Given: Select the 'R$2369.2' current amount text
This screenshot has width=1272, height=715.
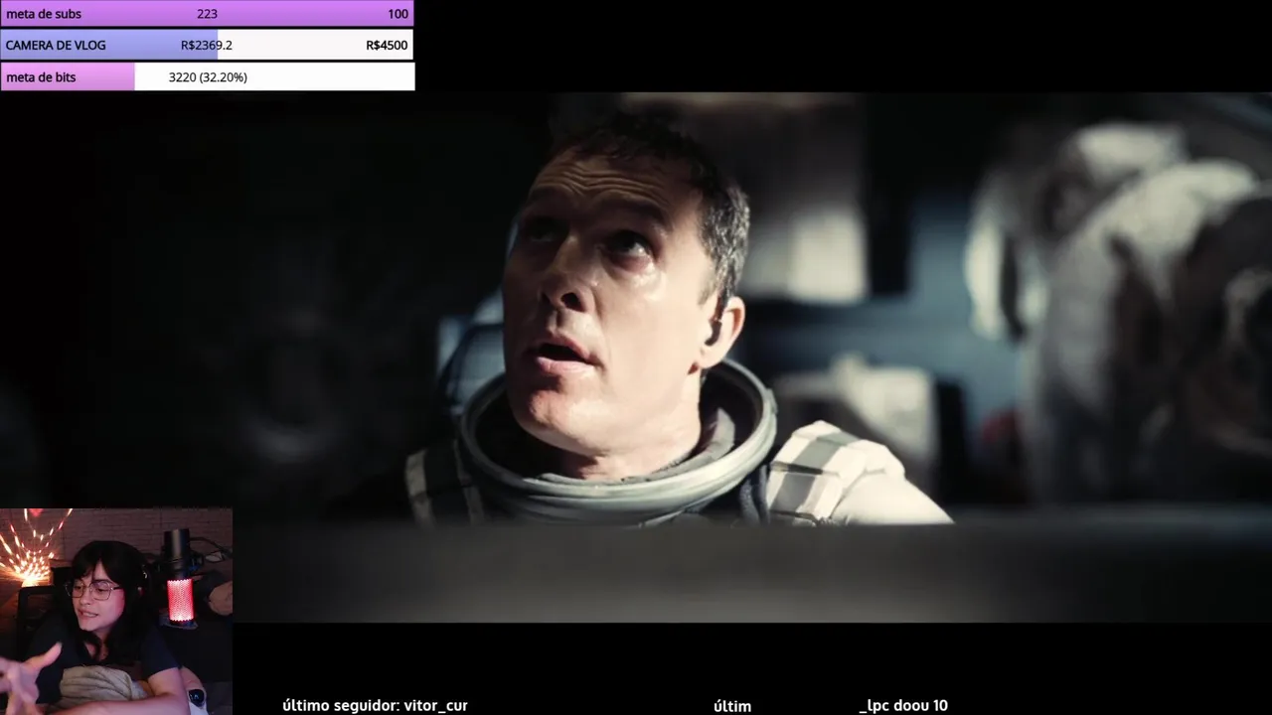Looking at the screenshot, I should (x=207, y=45).
